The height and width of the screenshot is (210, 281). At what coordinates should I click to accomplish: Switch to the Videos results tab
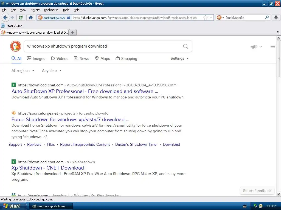pyautogui.click(x=60, y=59)
